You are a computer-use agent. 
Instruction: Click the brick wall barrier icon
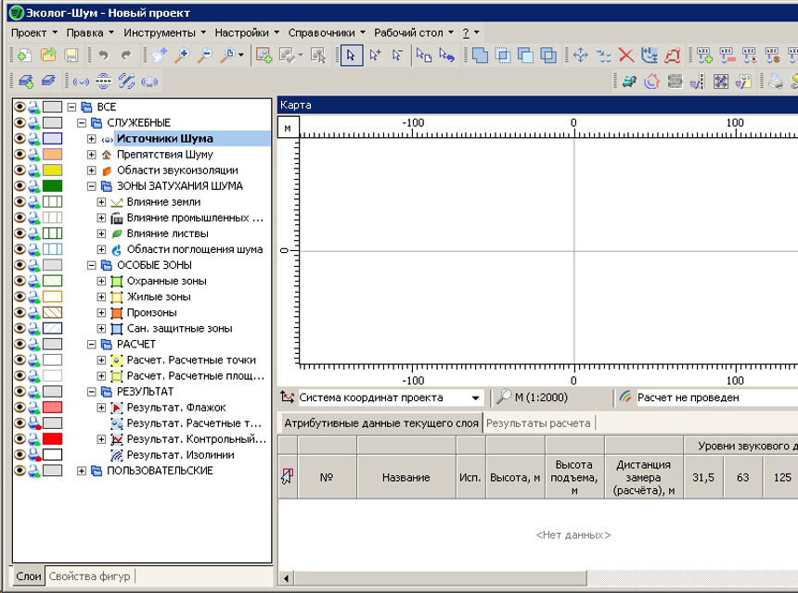pyautogui.click(x=675, y=82)
